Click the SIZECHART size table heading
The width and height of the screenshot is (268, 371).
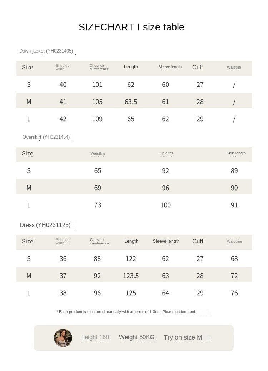[131, 27]
